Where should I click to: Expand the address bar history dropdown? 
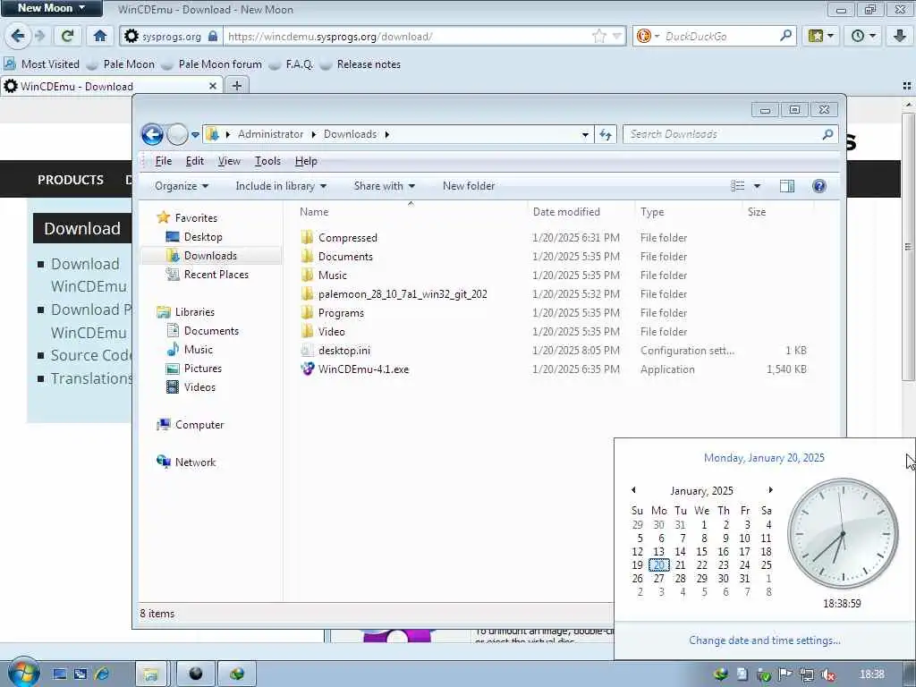[x=585, y=134]
